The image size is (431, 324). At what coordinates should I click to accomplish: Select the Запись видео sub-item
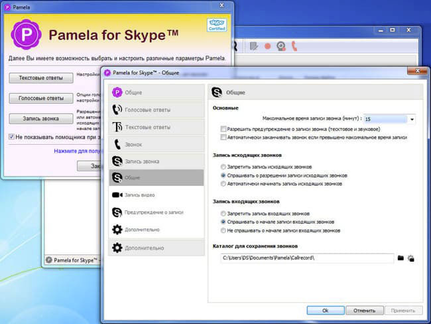pyautogui.click(x=156, y=195)
